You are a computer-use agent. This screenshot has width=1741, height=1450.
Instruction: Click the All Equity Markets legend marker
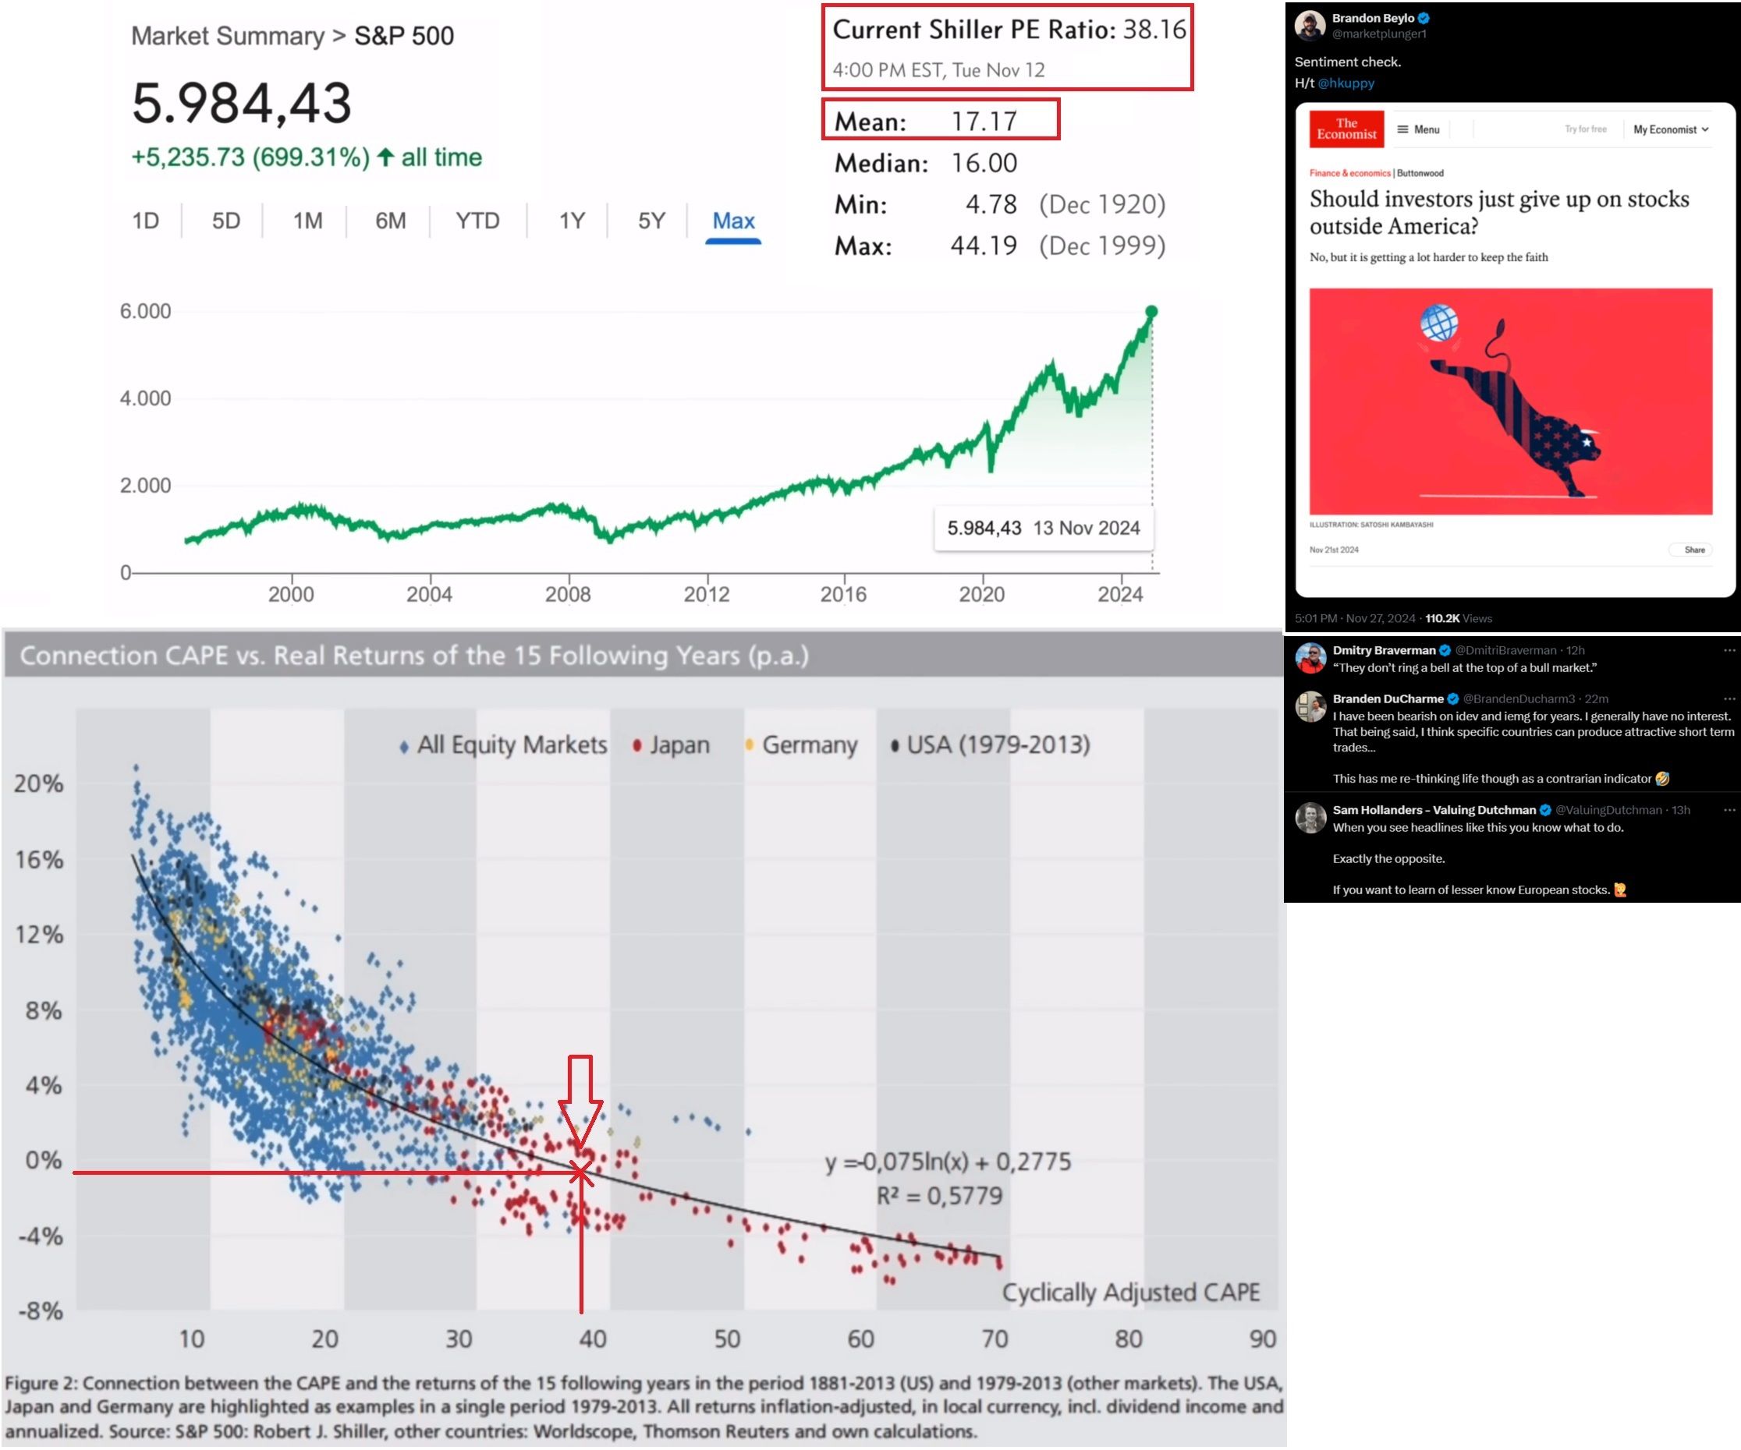point(404,747)
